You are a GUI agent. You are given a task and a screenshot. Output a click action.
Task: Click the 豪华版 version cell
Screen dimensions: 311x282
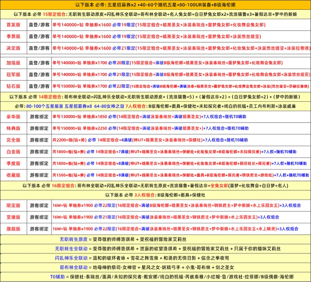coord(13,117)
